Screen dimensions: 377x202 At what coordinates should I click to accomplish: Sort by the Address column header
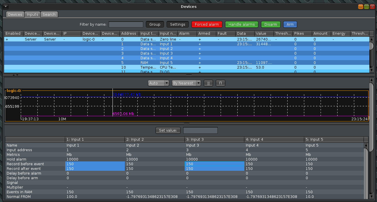pyautogui.click(x=129, y=34)
